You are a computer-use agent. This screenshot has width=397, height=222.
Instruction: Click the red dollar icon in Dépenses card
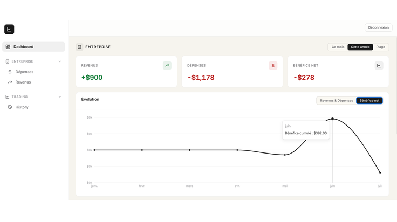click(273, 66)
